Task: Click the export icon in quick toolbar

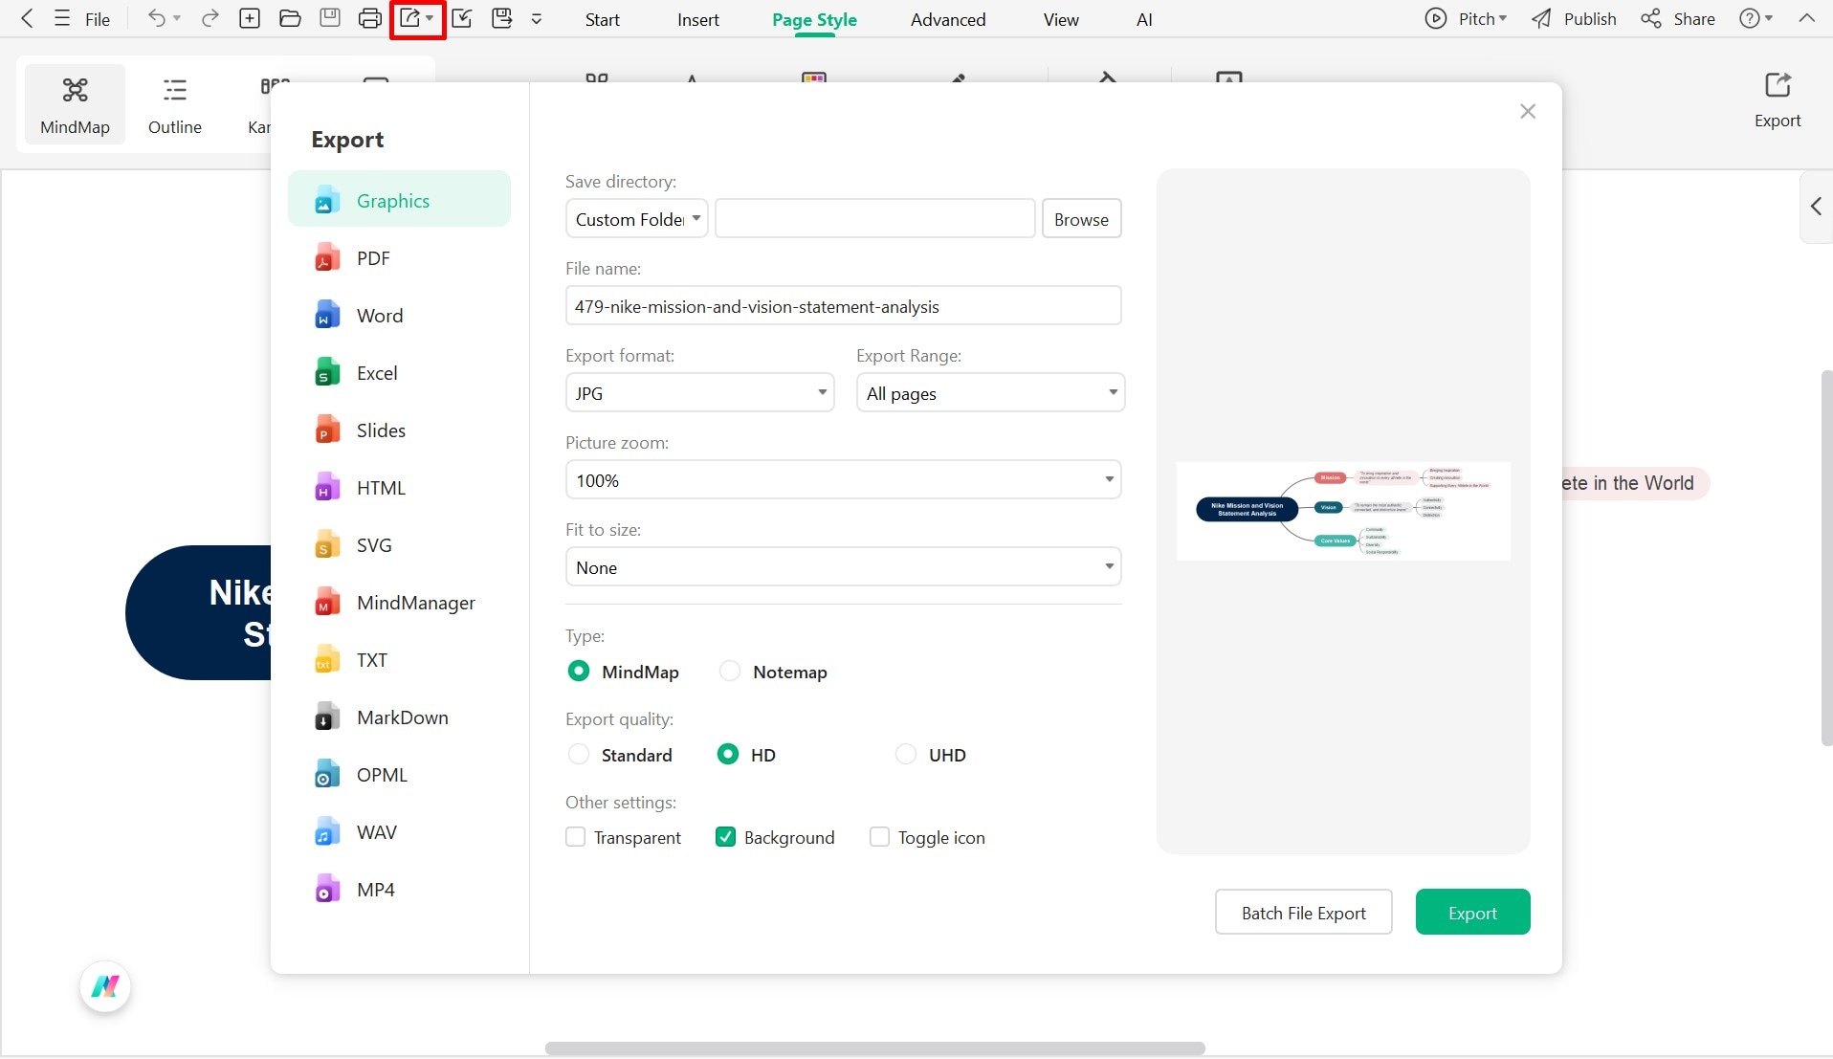Action: (410, 18)
